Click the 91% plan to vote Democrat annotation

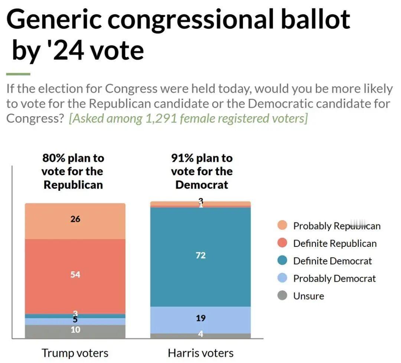coord(202,171)
